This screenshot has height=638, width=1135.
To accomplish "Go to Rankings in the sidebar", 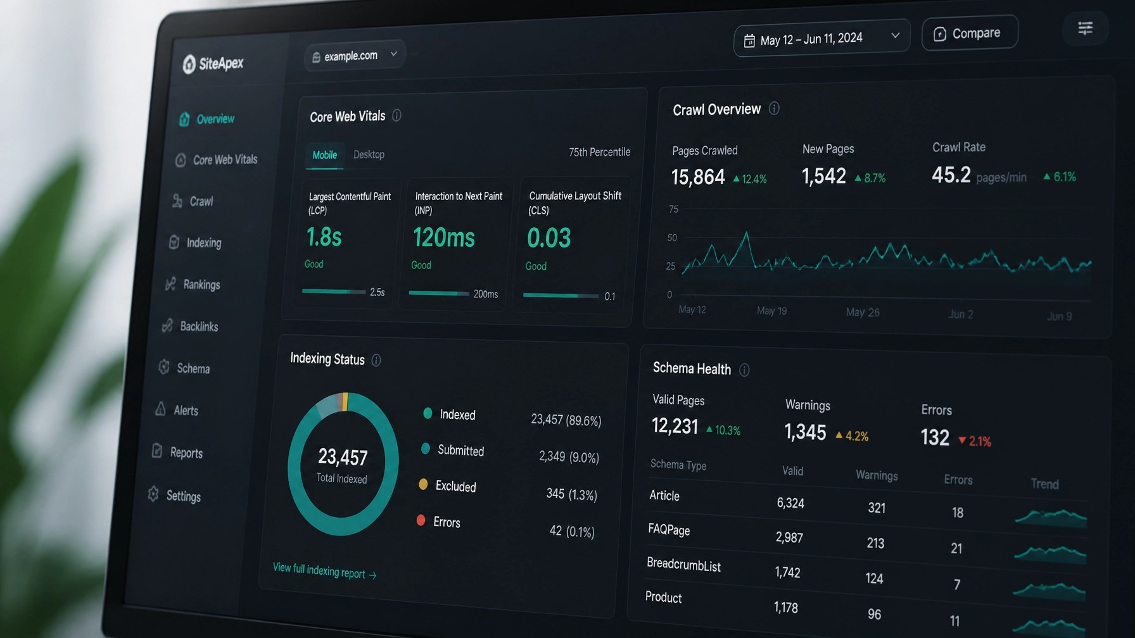I will [x=202, y=285].
